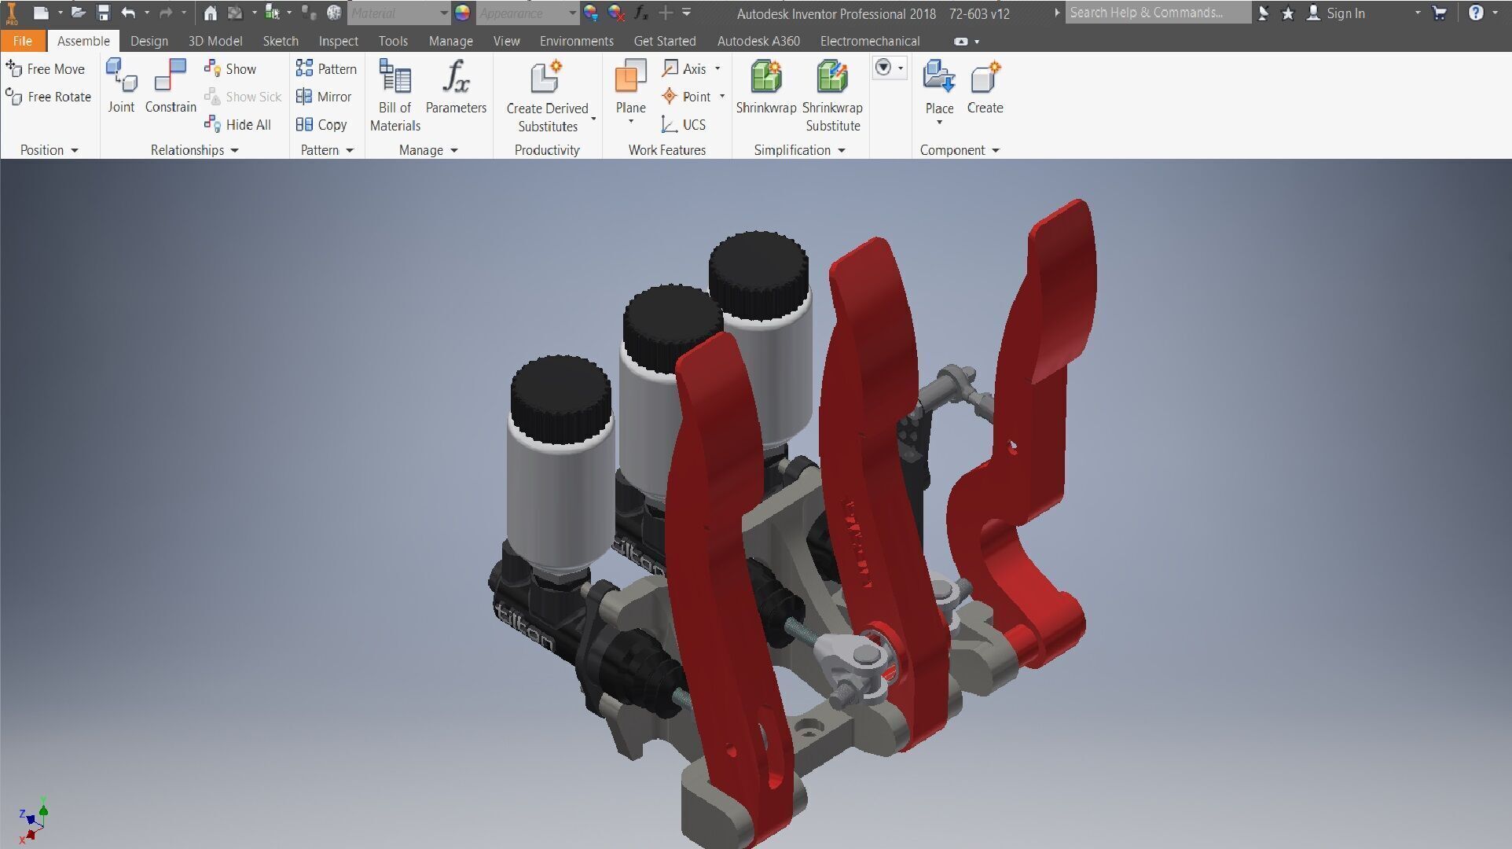Click the Clear appearance override icon

pyautogui.click(x=616, y=13)
